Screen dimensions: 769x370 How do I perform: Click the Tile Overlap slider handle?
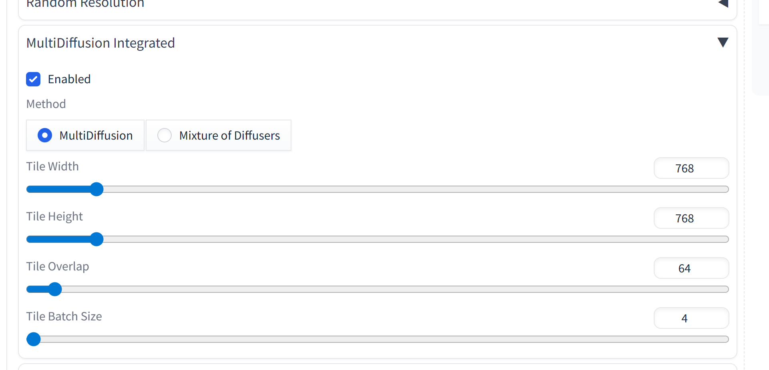tap(55, 289)
